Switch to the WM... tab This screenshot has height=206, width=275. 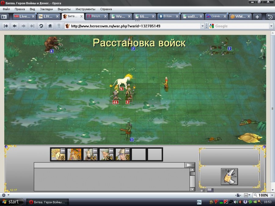[x=240, y=16]
